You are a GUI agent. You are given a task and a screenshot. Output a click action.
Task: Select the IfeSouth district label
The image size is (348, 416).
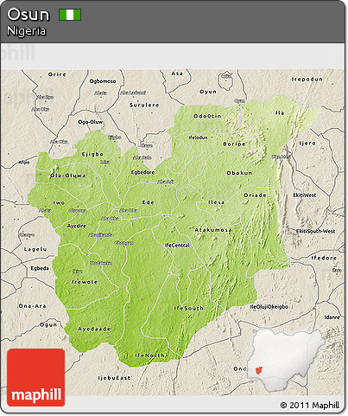pyautogui.click(x=189, y=308)
